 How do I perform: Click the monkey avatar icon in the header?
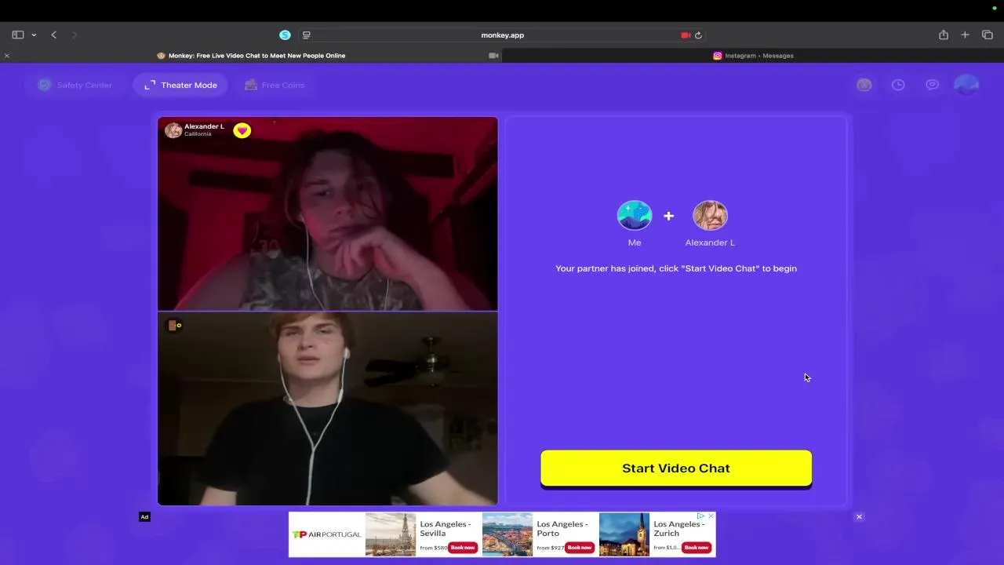[x=864, y=85]
